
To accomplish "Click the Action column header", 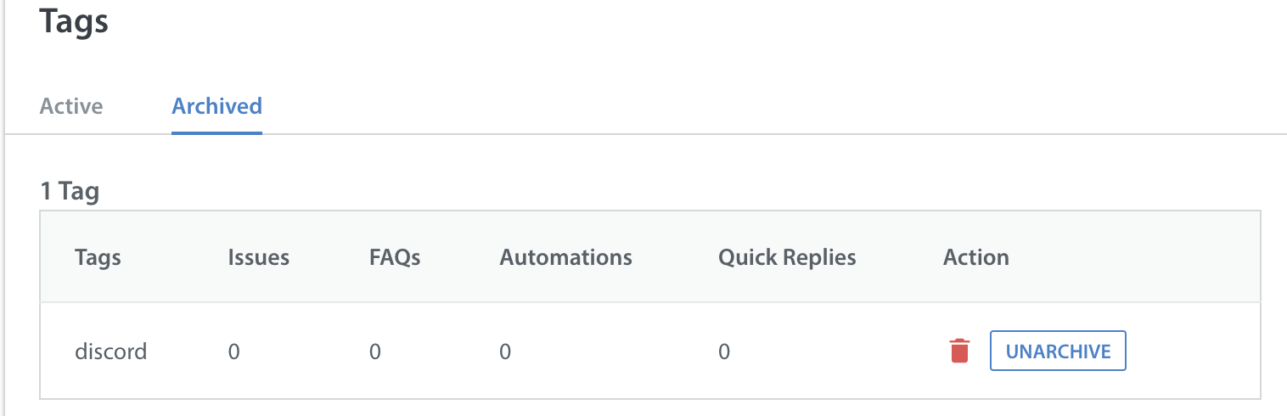I will pyautogui.click(x=976, y=257).
